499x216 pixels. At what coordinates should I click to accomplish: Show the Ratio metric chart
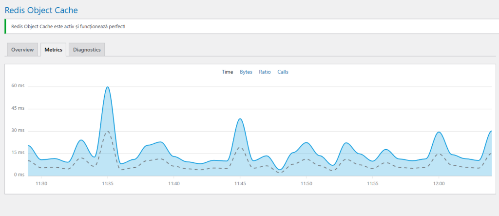pos(265,72)
